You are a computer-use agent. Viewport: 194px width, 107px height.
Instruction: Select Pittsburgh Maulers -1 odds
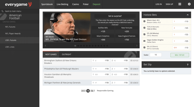tap(119, 69)
